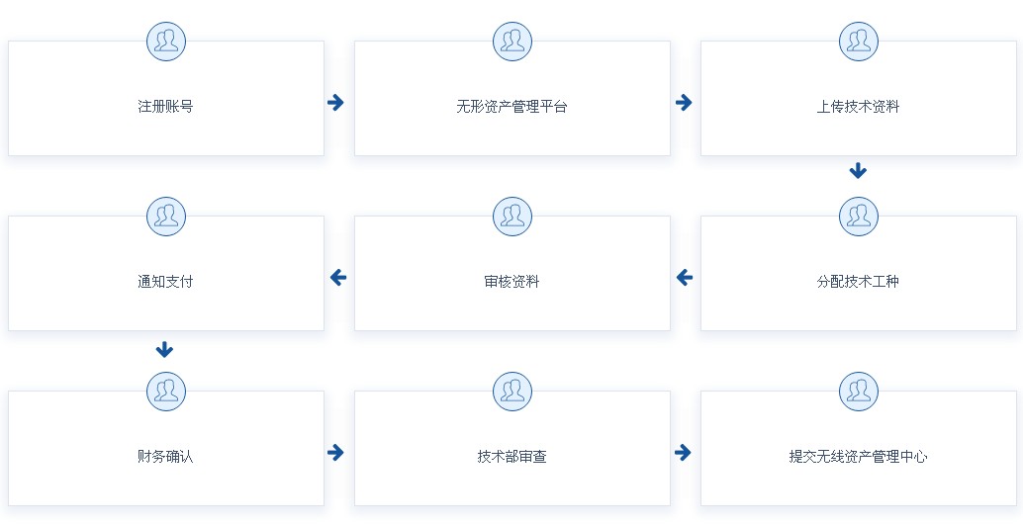Click the 分配技术工种 step label
The image size is (1023, 527).
pyautogui.click(x=859, y=281)
